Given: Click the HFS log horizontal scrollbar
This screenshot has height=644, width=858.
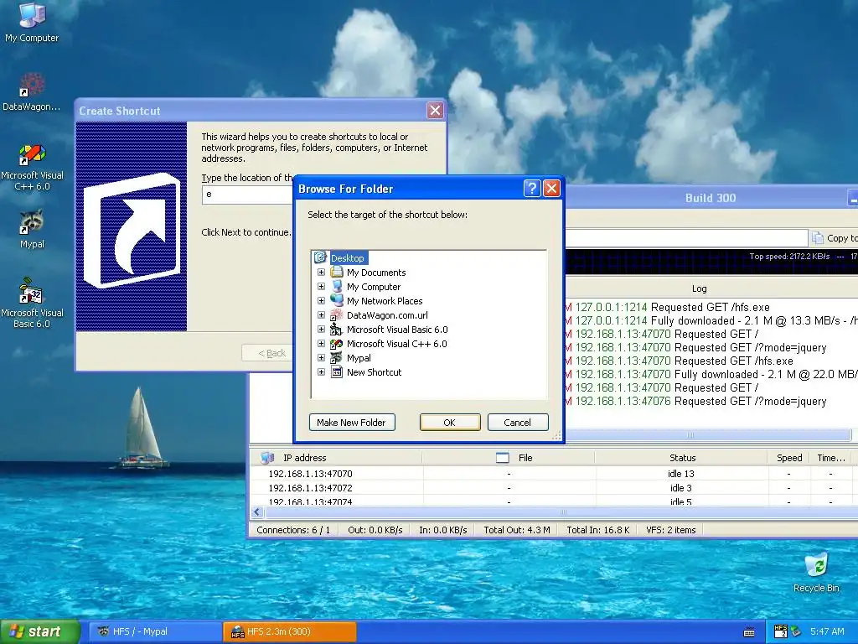Looking at the screenshot, I should tap(707, 435).
